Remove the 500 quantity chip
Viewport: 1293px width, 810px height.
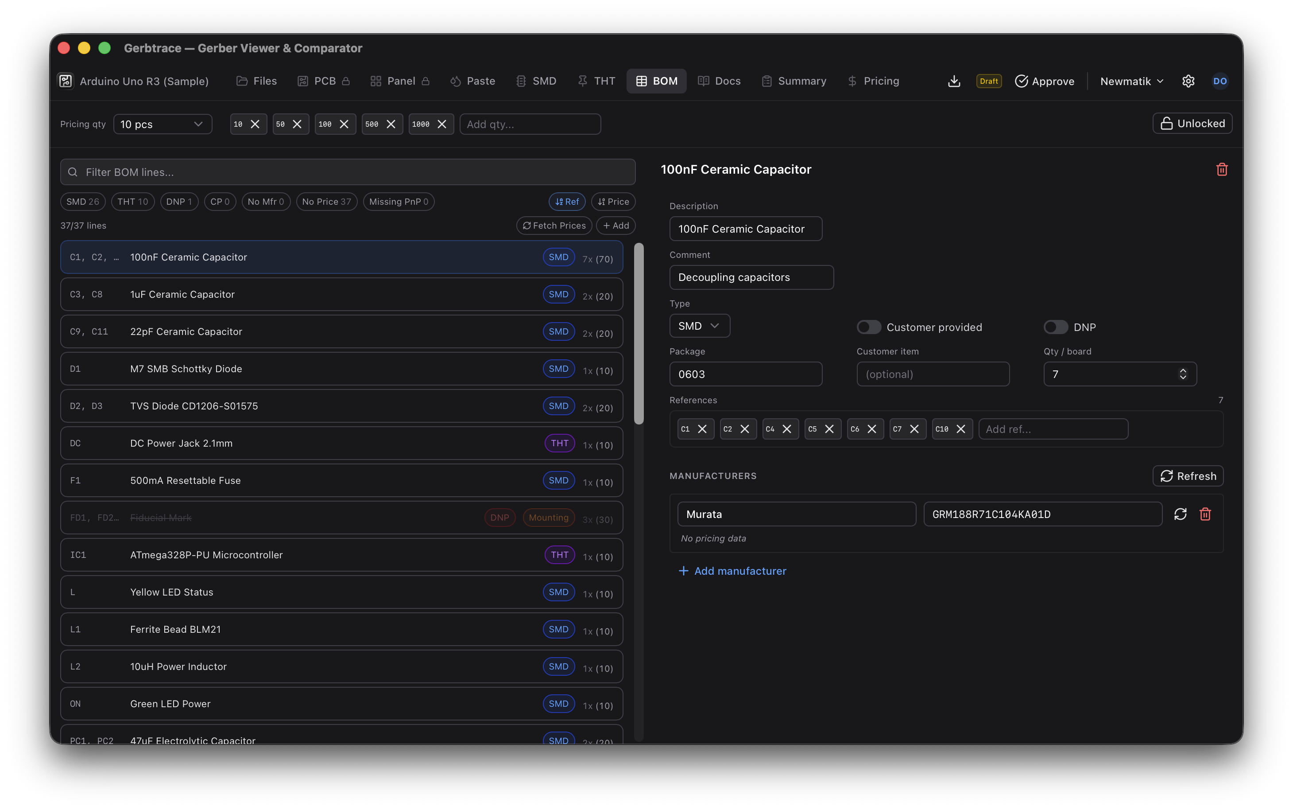click(391, 124)
